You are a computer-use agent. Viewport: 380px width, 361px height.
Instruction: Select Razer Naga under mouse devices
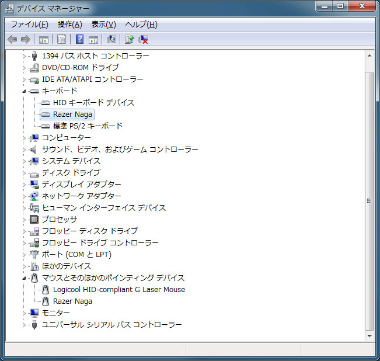[x=72, y=301]
